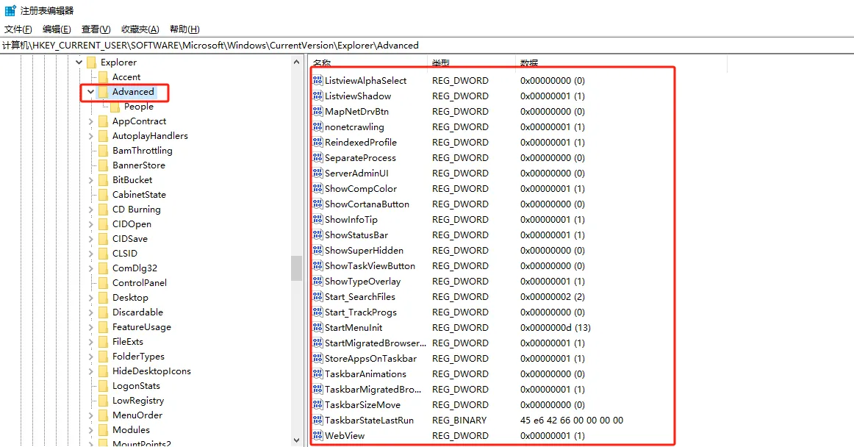This screenshot has width=854, height=447.
Task: Expand the Desktop key
Action: coord(91,298)
